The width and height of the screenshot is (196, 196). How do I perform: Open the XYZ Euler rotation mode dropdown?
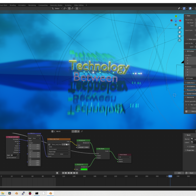pos(190,78)
